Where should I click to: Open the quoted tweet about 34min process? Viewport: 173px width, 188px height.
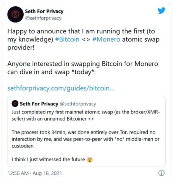(x=86, y=131)
